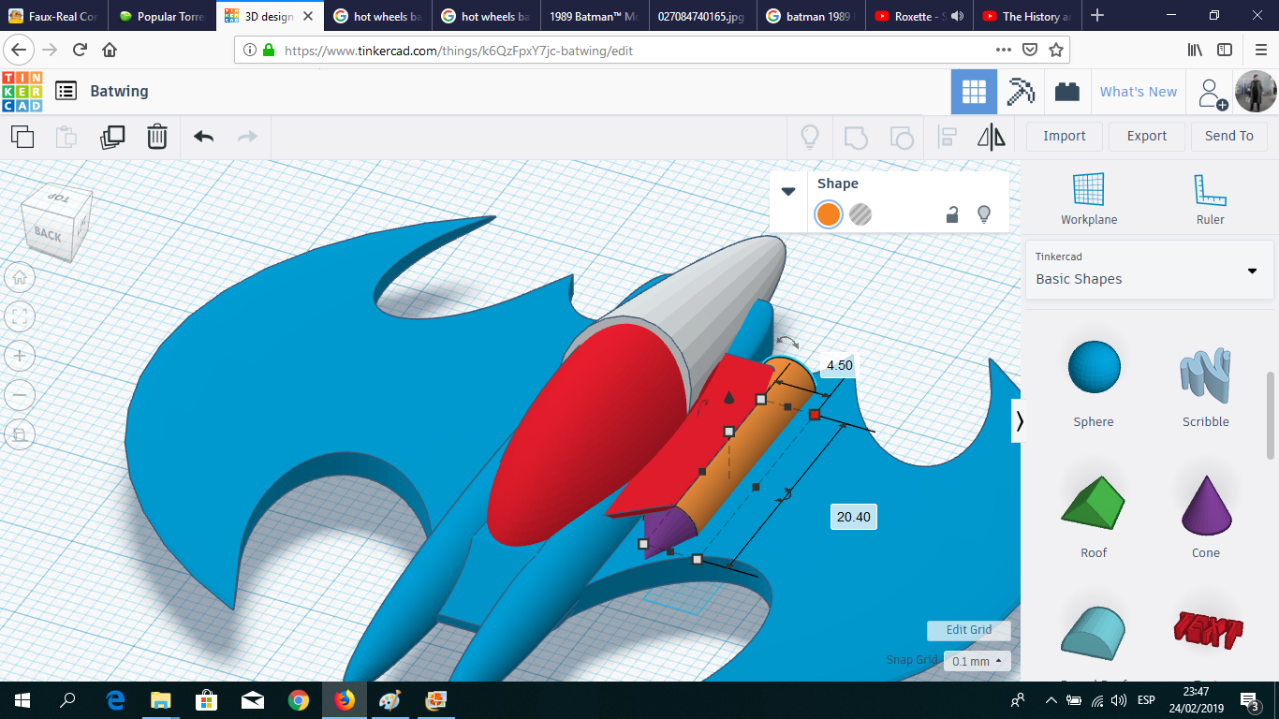Click the Send To button
The width and height of the screenshot is (1279, 719).
(x=1229, y=136)
